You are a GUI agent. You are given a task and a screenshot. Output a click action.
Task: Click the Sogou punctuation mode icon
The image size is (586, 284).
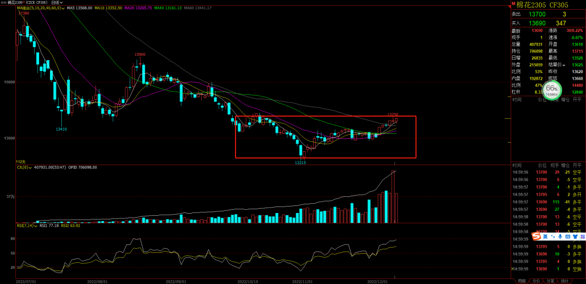tap(553, 237)
